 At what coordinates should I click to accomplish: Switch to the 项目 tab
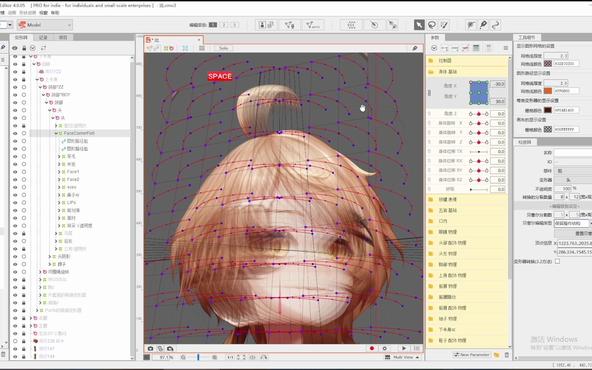[63, 37]
